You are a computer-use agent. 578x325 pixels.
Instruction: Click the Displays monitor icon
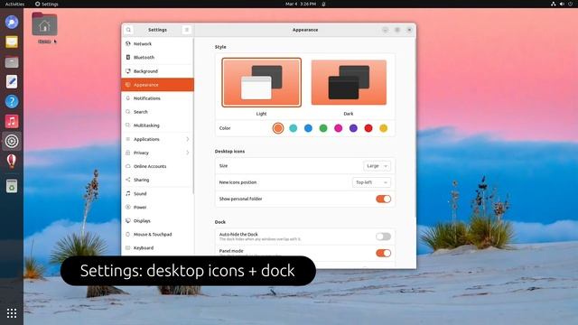tap(128, 220)
